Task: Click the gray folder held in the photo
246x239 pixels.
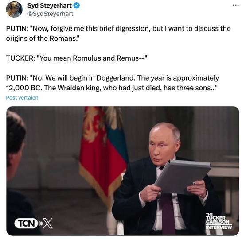Action: 183,177
